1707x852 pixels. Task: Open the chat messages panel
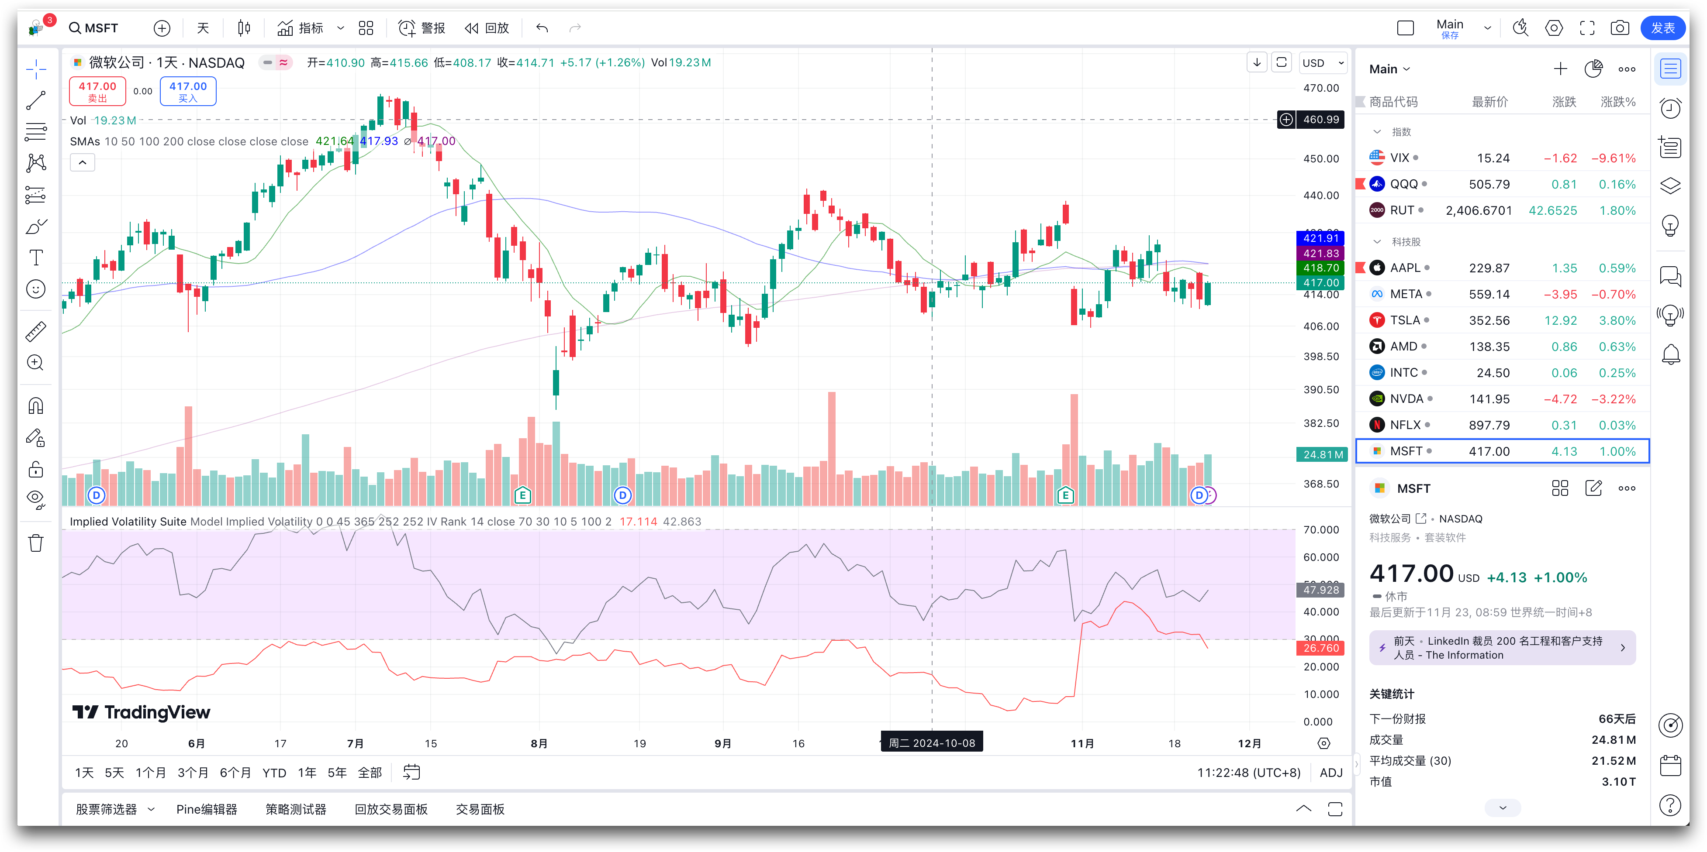pyautogui.click(x=1670, y=275)
